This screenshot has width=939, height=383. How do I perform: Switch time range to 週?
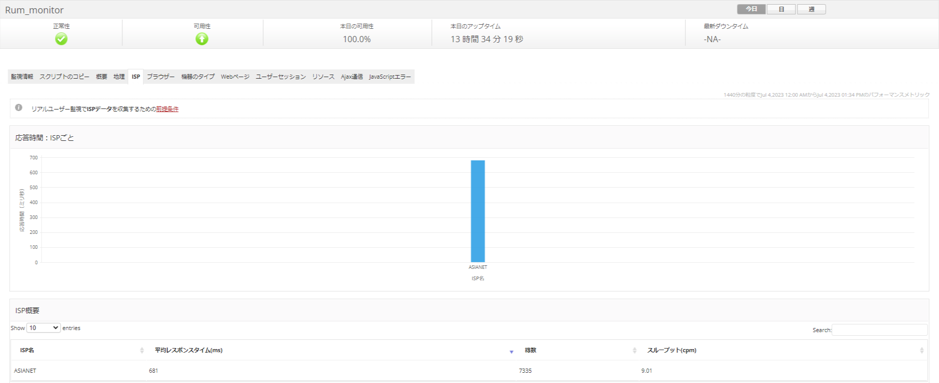pyautogui.click(x=811, y=9)
